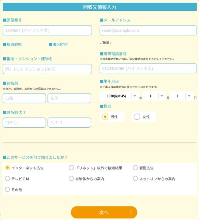Choose ネットオフからの案内 option
Image resolution: width=199 pixels, height=220 pixels.
pos(135,179)
